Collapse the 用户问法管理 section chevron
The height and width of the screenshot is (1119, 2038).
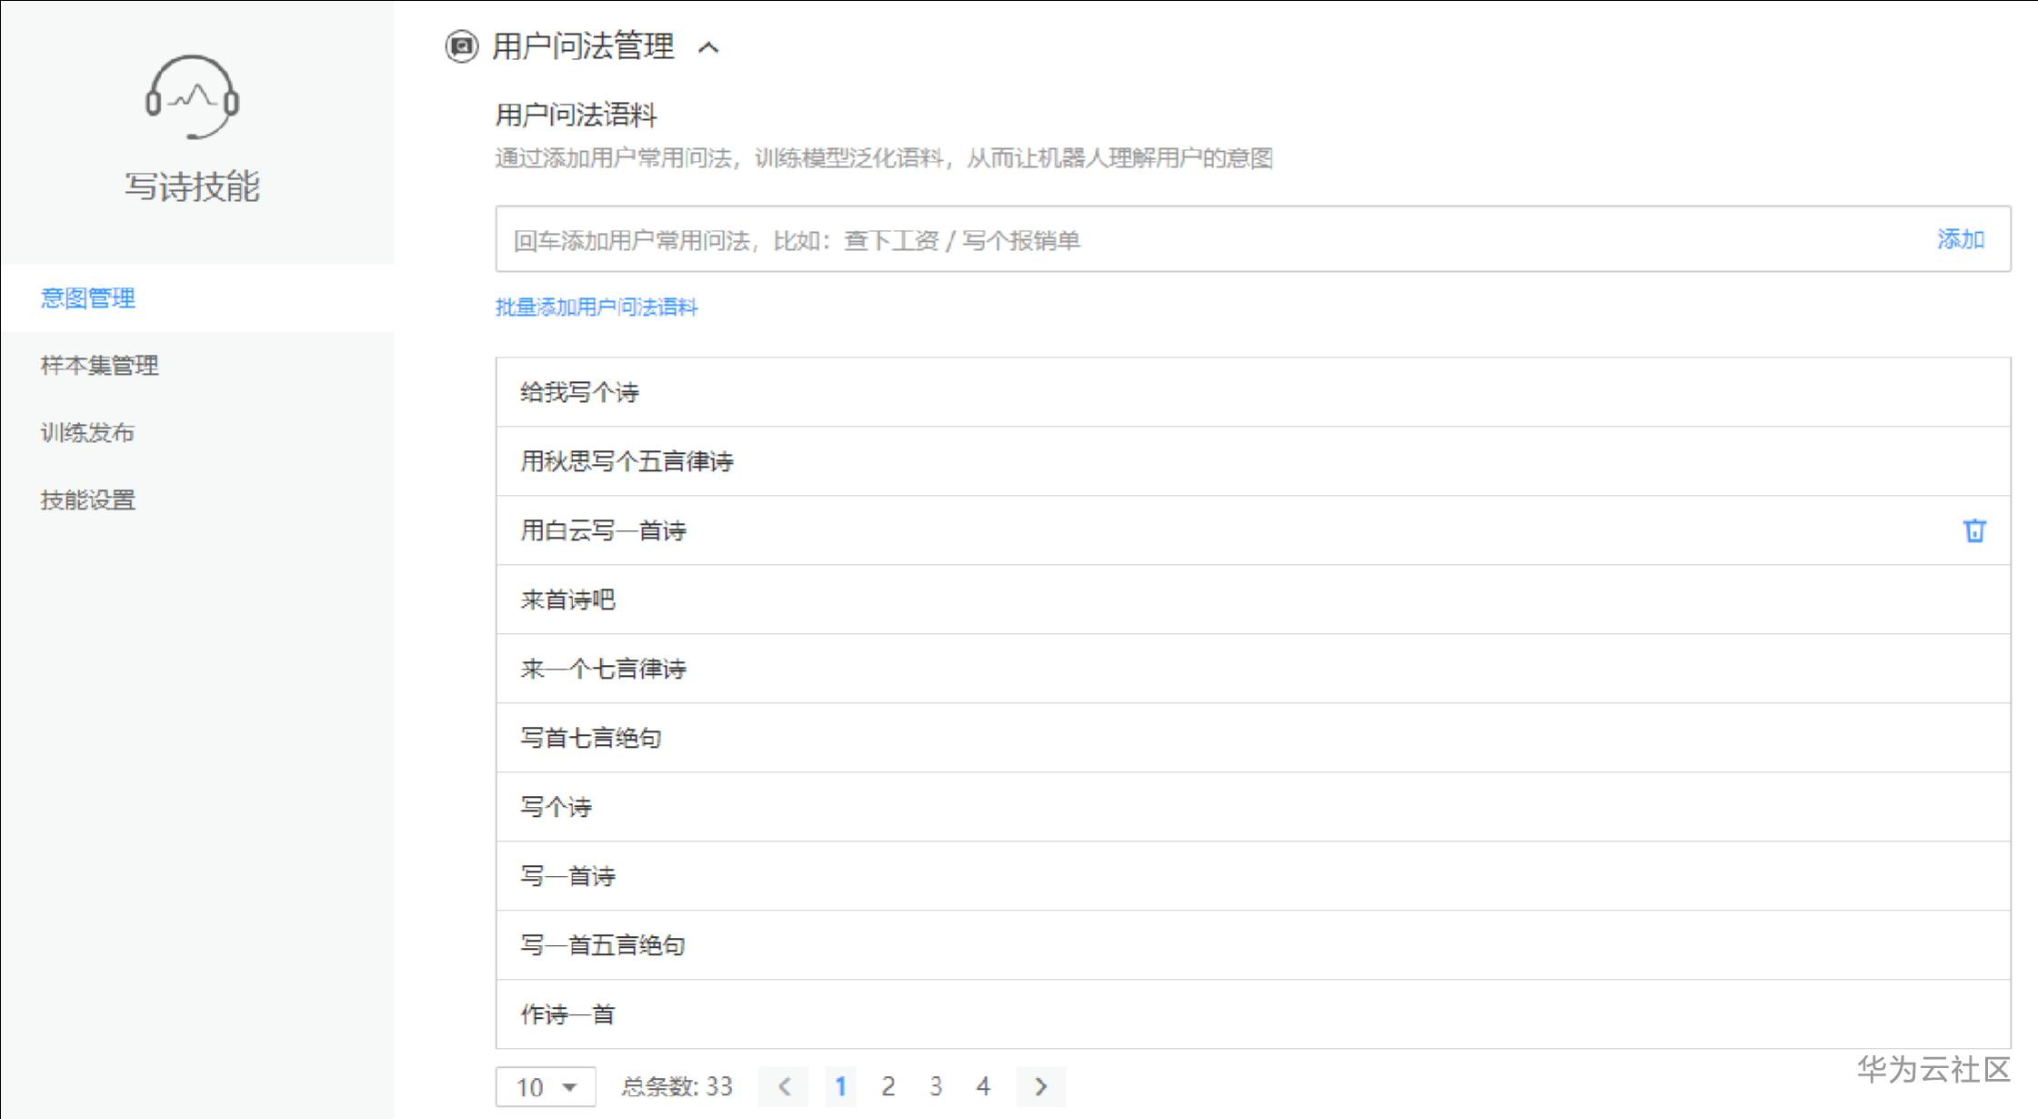tap(708, 47)
